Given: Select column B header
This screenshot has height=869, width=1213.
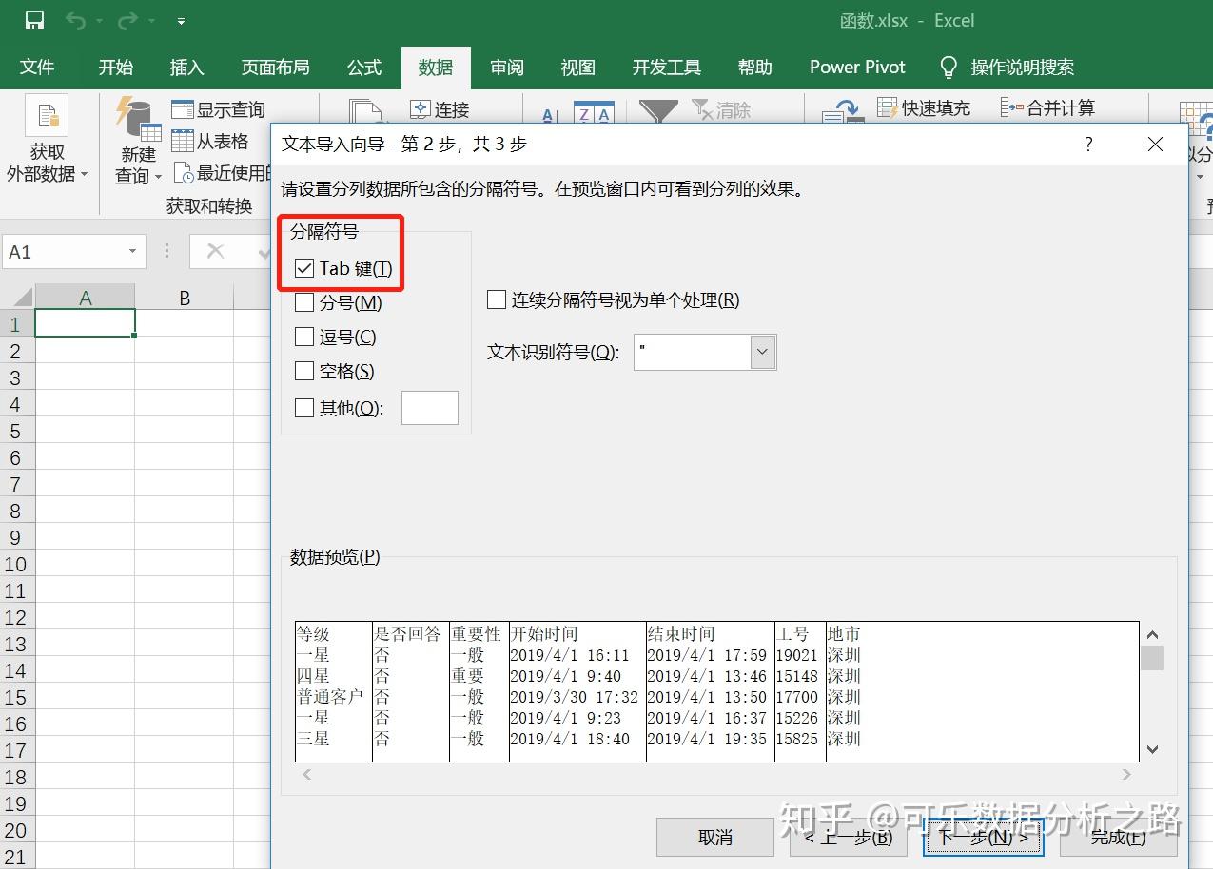Looking at the screenshot, I should pyautogui.click(x=184, y=298).
